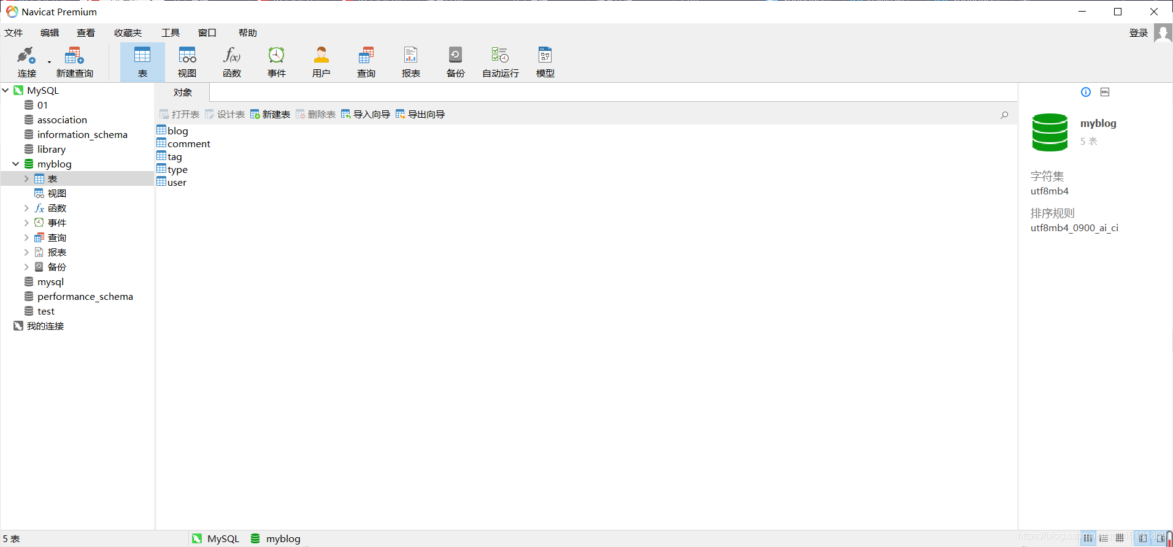Switch to ER diagram view icon
Viewport: 1173px width, 547px height.
click(1120, 538)
